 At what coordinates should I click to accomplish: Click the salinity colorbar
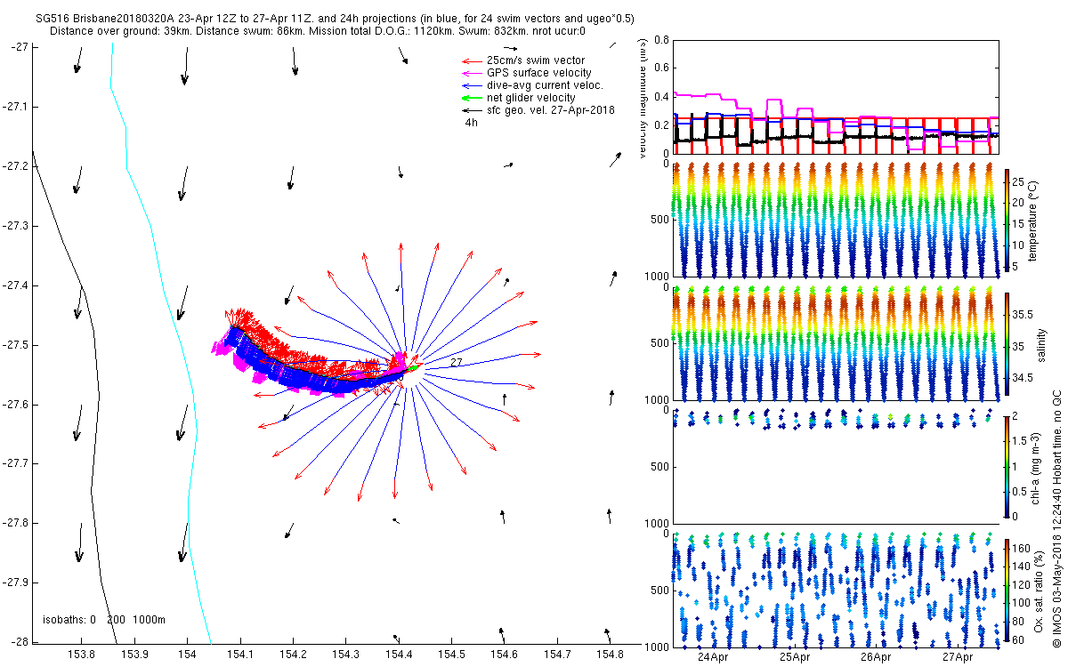(x=1007, y=345)
